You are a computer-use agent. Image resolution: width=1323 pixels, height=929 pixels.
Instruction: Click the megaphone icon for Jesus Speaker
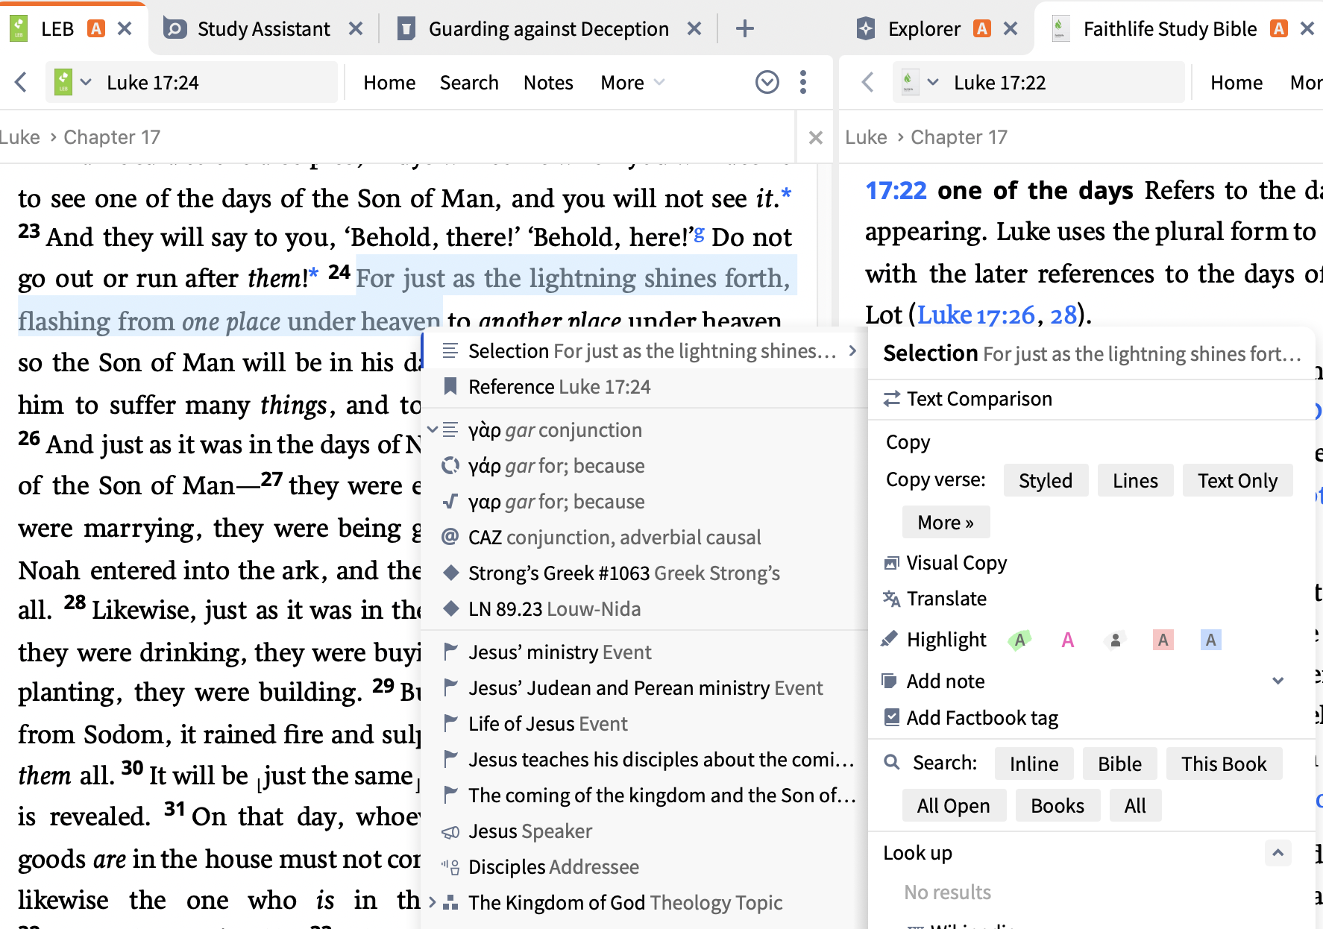(450, 831)
